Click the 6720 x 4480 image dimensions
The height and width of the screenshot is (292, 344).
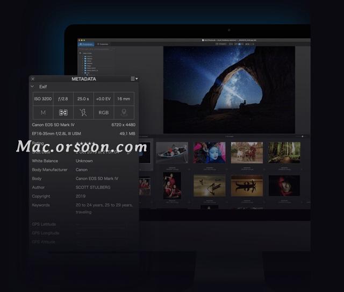click(123, 125)
